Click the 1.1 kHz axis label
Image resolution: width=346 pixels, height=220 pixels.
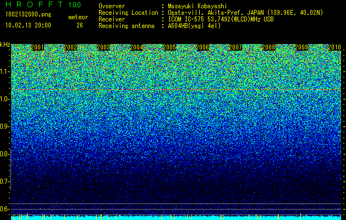(5, 71)
